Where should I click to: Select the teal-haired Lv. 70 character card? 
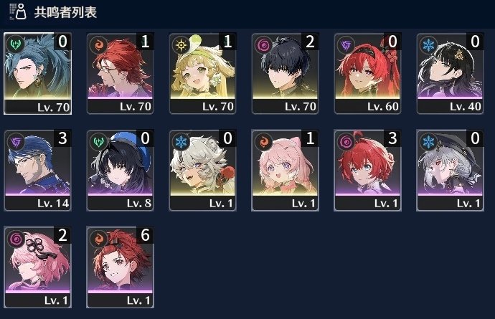click(x=37, y=74)
